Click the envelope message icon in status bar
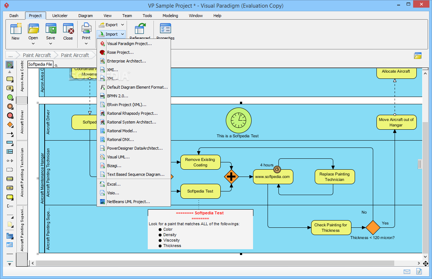 click(x=407, y=272)
